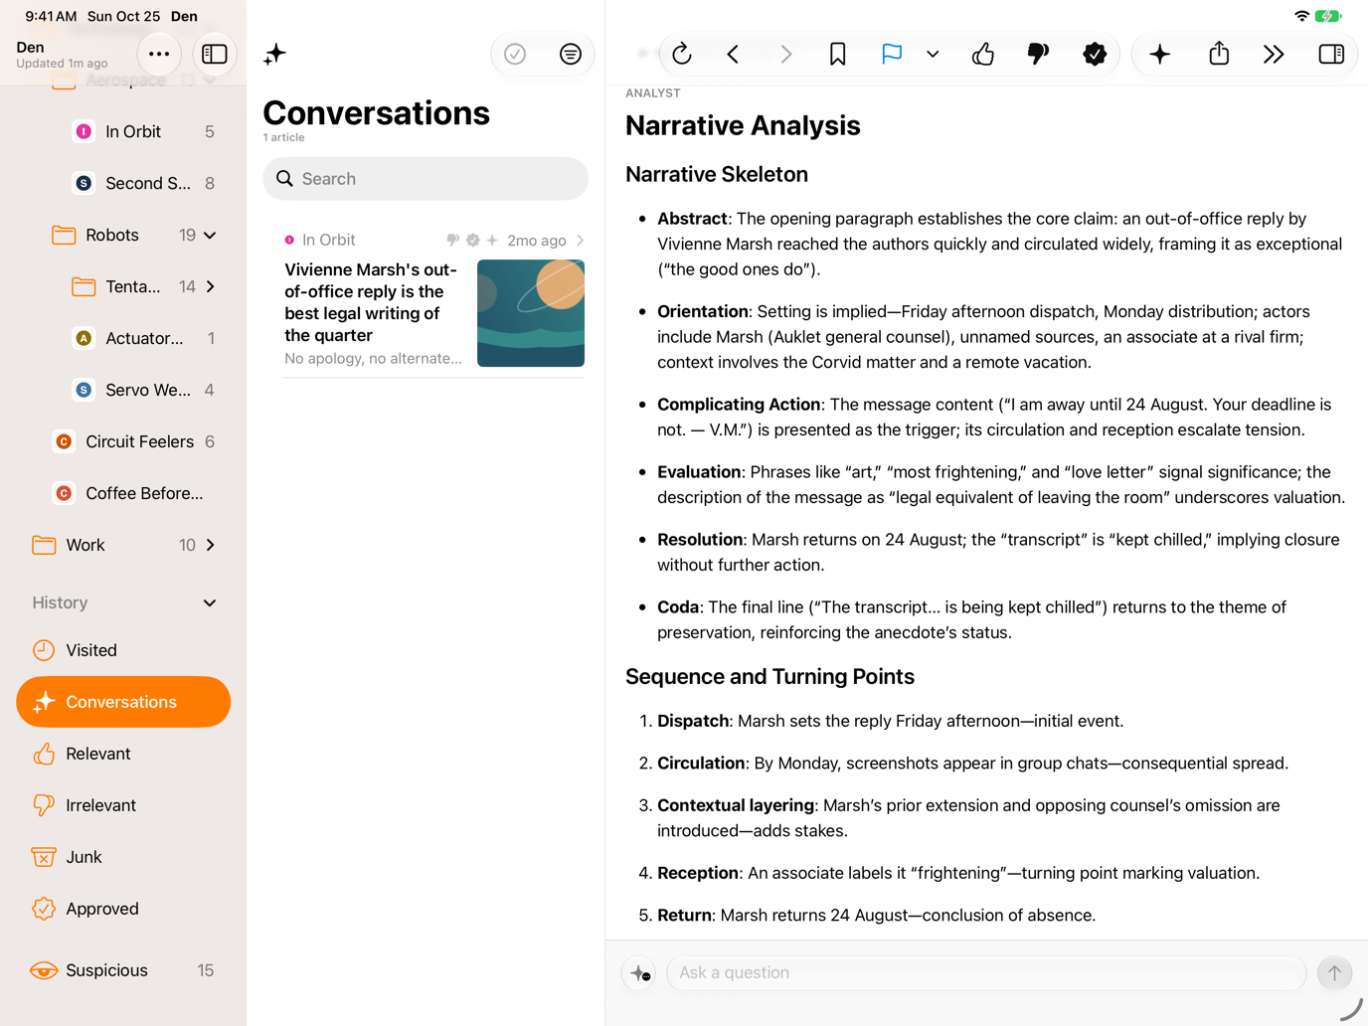The height and width of the screenshot is (1026, 1368).
Task: Open AI sparkle actions in toolbar
Action: coord(1160,54)
